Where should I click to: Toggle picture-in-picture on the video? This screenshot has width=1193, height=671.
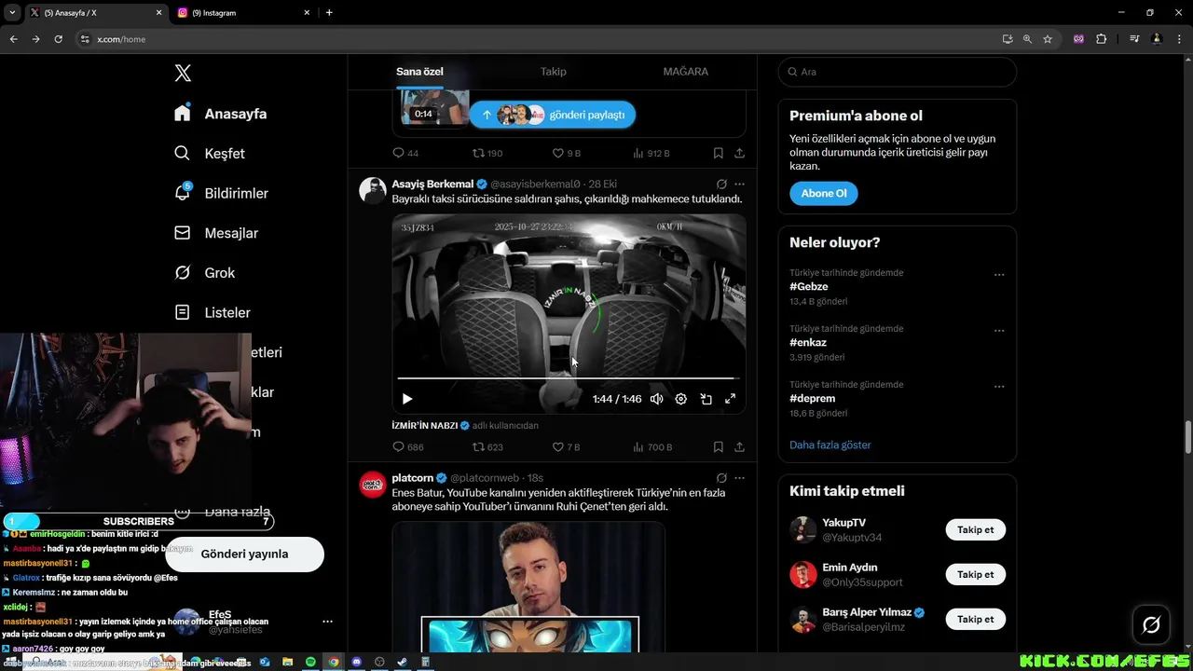tap(706, 399)
